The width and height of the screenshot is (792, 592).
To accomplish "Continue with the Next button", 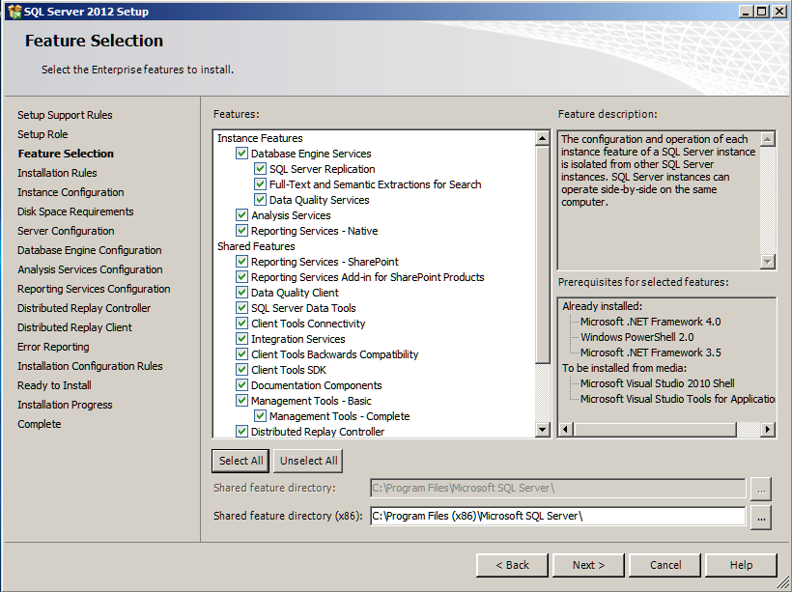I will [589, 565].
